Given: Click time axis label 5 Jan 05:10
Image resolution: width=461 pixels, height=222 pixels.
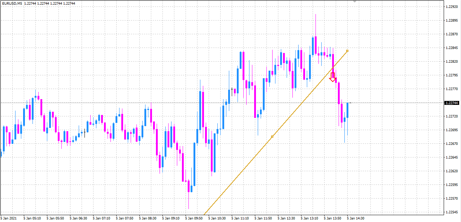Looking at the screenshot, I should click(x=32, y=218).
